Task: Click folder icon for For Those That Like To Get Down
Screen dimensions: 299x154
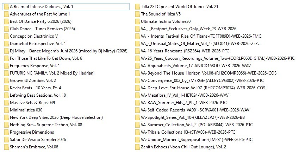Action: [x=6, y=58]
